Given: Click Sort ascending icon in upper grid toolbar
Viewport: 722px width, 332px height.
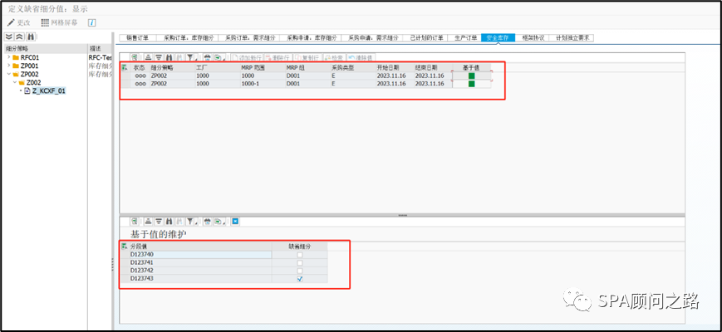Looking at the screenshot, I should pos(148,57).
